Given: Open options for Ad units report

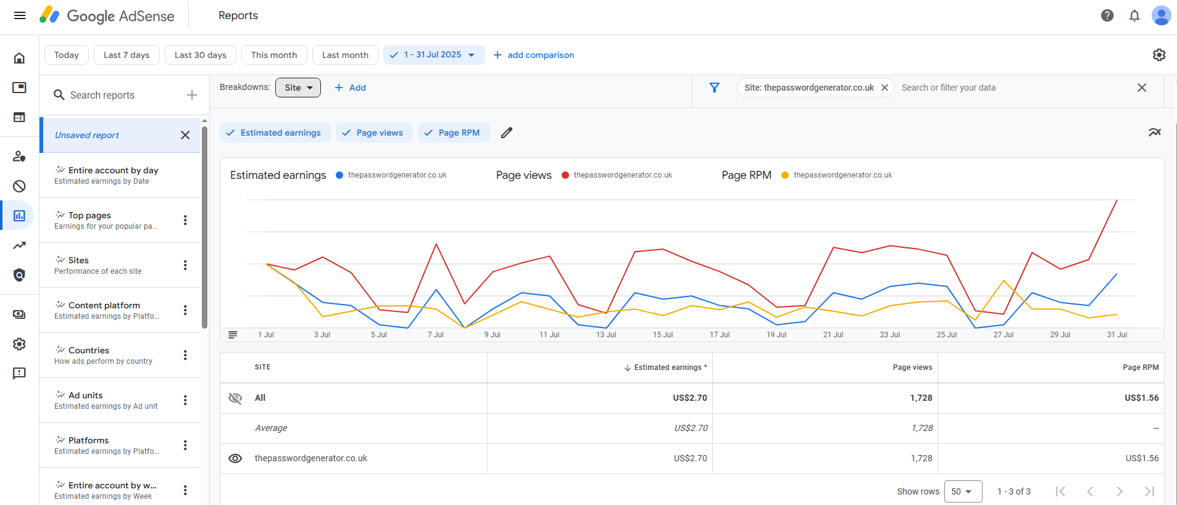Looking at the screenshot, I should tap(185, 400).
